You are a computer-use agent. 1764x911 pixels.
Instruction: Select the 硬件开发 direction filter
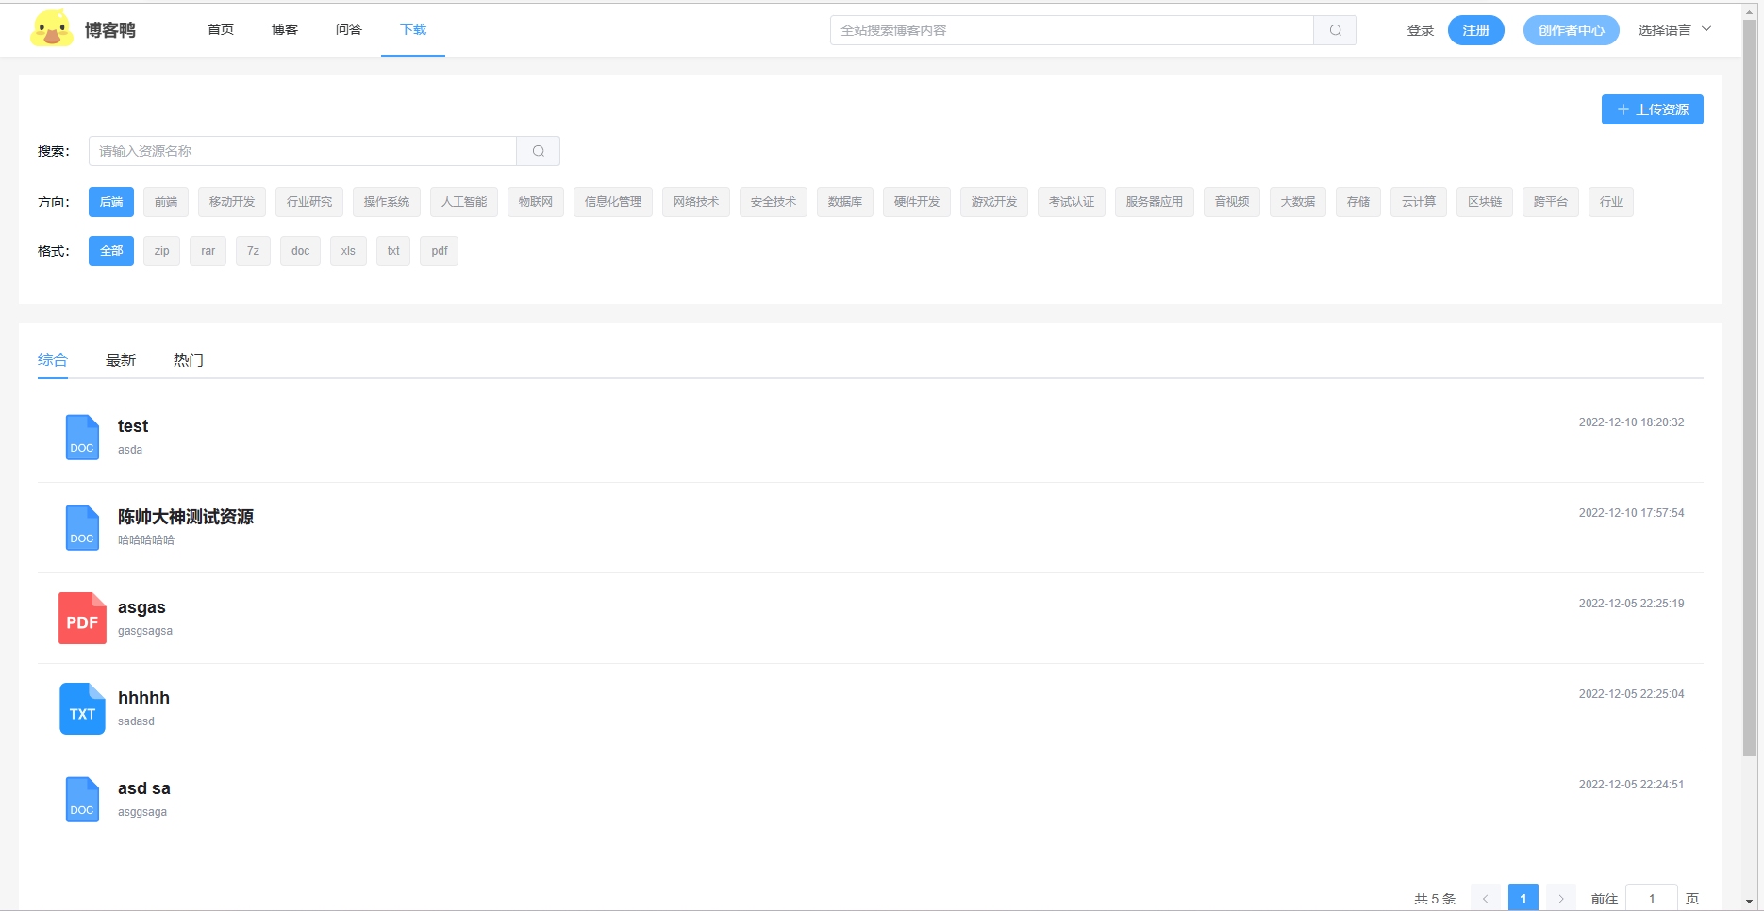(x=917, y=202)
